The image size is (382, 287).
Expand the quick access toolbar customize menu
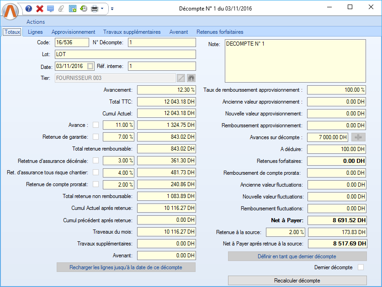tap(112, 9)
